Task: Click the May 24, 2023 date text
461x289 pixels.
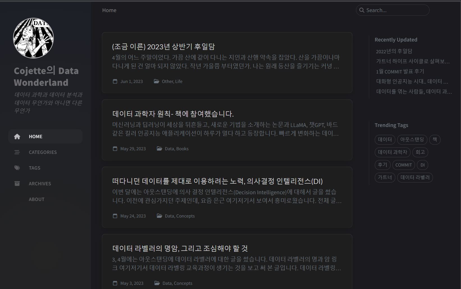Action: (x=133, y=216)
